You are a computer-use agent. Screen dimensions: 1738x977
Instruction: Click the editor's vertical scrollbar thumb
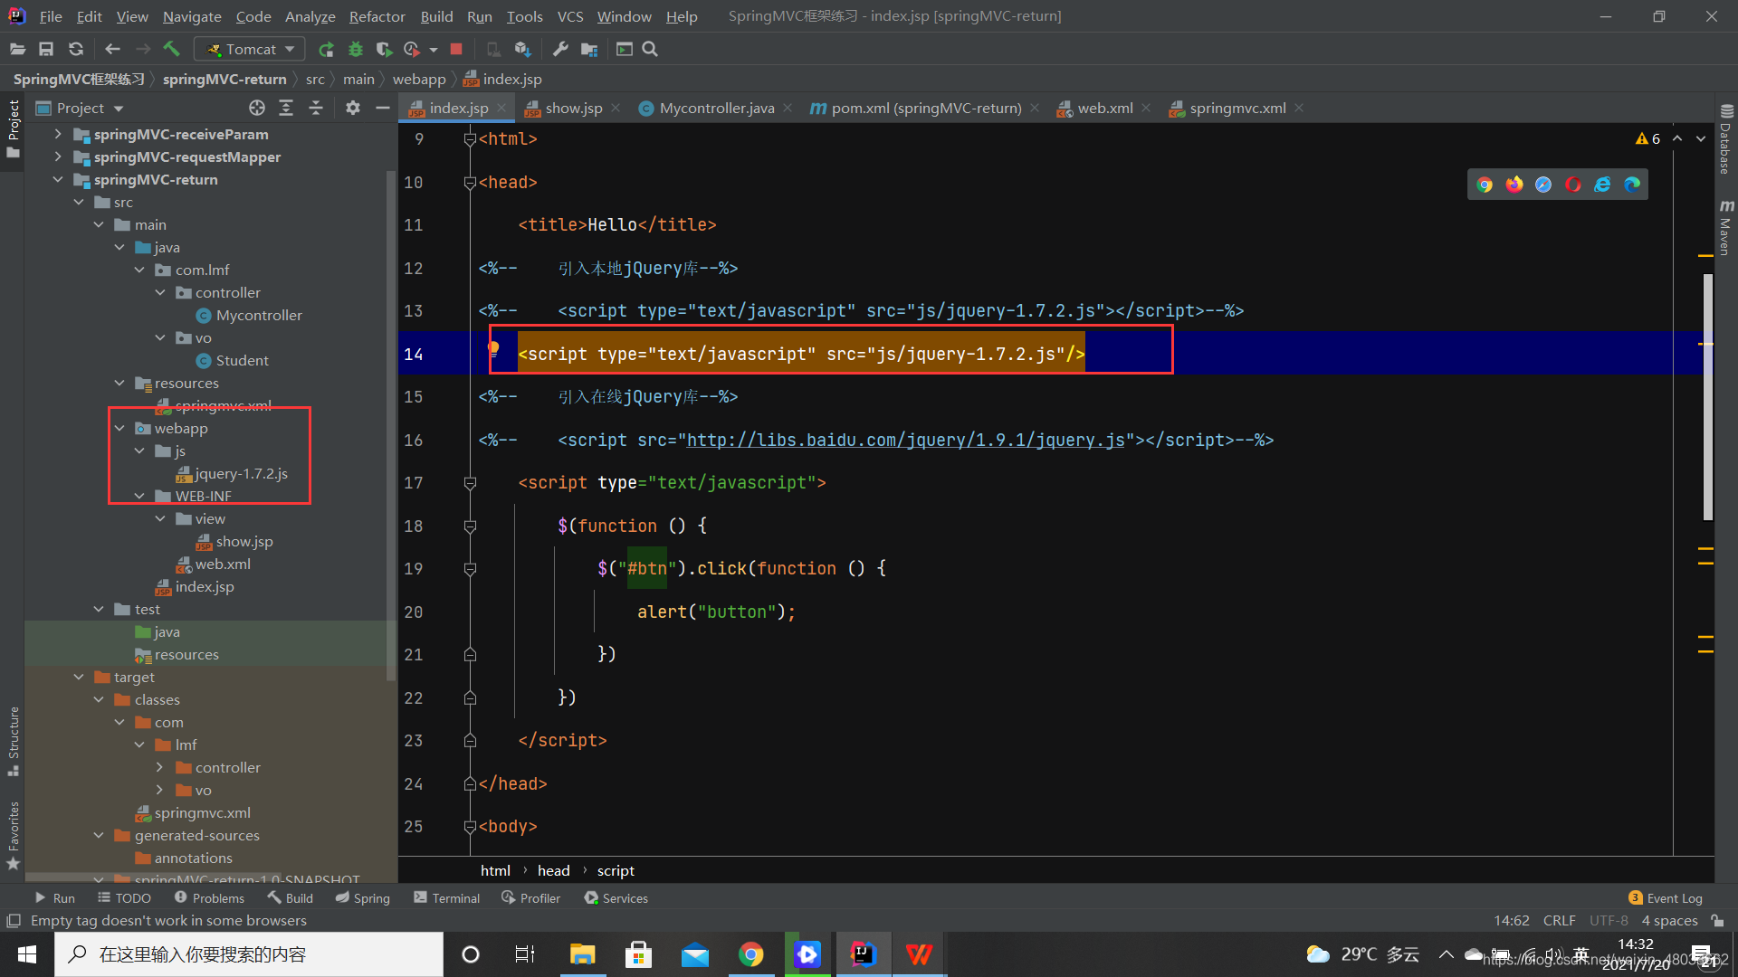[1707, 398]
